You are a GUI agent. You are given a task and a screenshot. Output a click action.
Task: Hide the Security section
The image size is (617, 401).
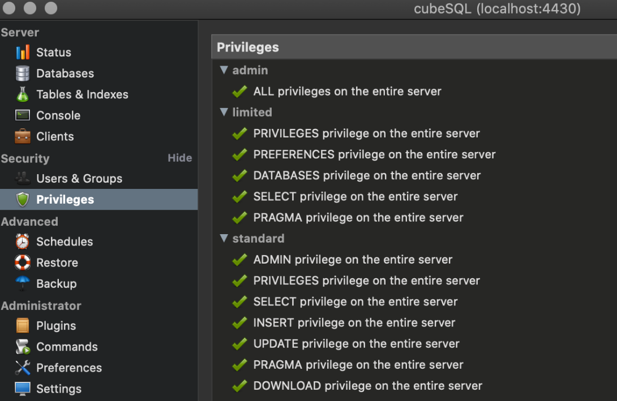click(x=180, y=158)
